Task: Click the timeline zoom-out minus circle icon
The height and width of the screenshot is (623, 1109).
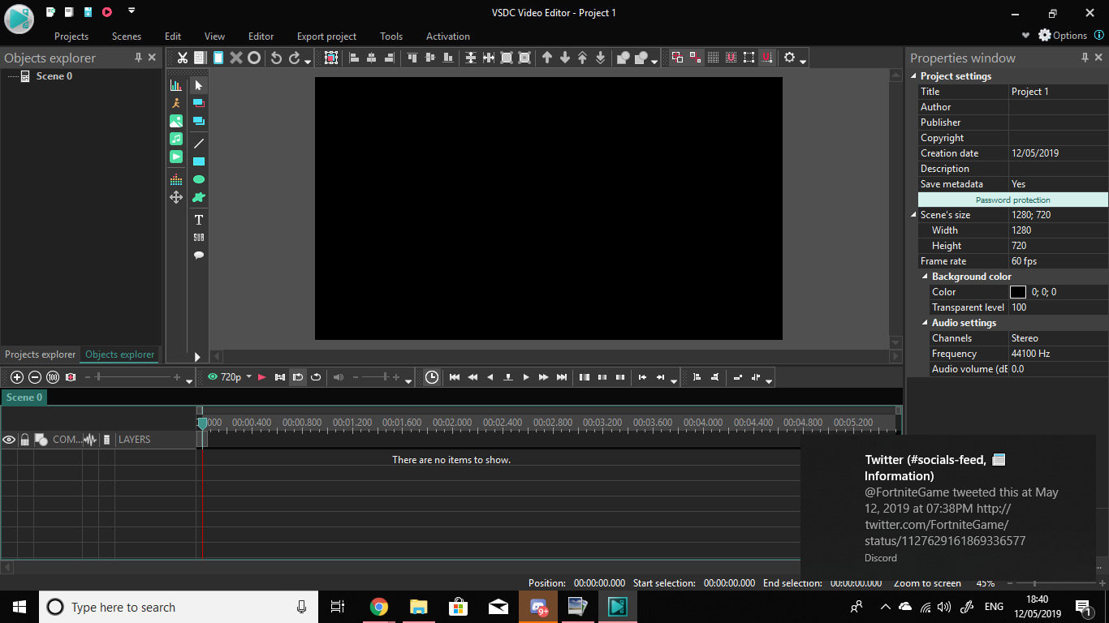Action: pyautogui.click(x=35, y=377)
